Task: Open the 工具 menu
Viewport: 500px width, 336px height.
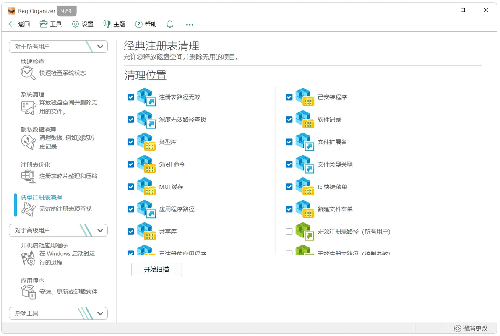Action: (x=51, y=24)
